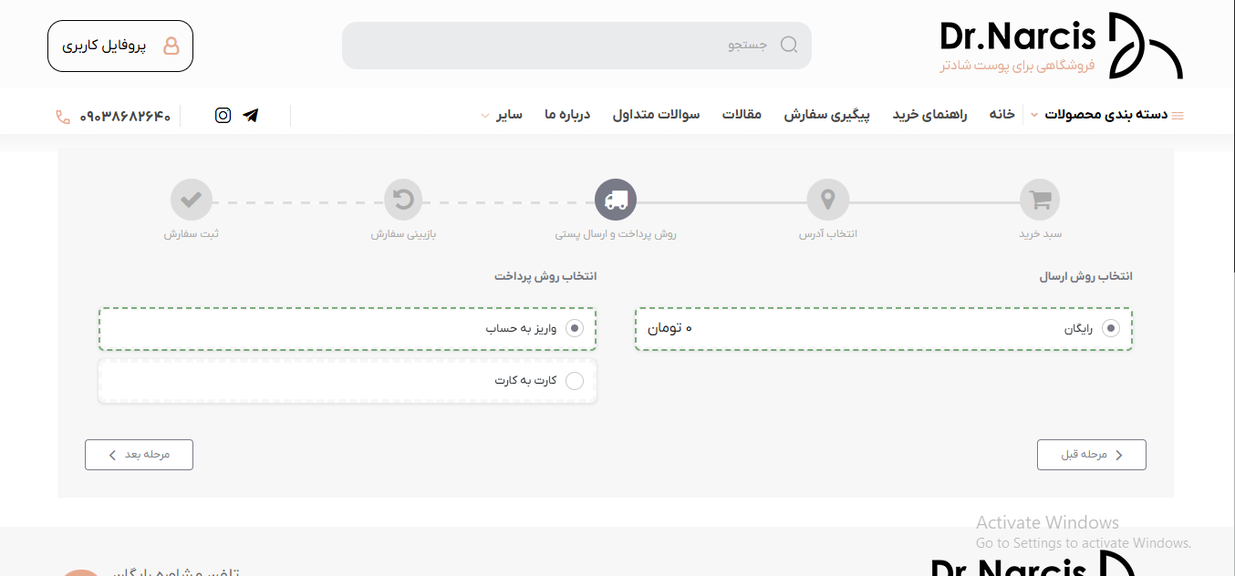Open the سوالات متداول menu item

click(656, 115)
